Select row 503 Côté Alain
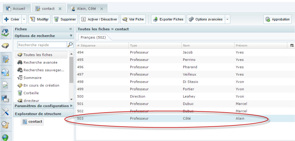 point(185,118)
